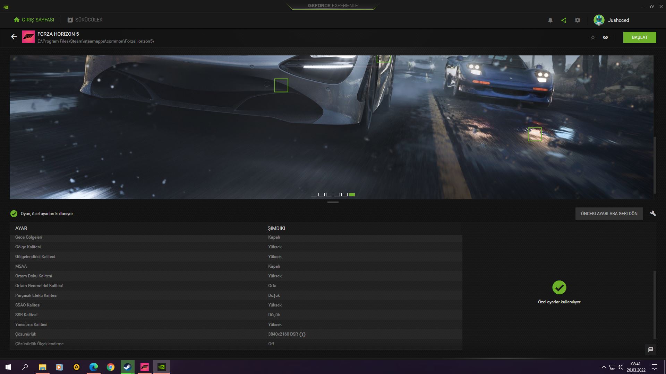Click Önceki Ayarlara Geri Dön button

(x=609, y=214)
